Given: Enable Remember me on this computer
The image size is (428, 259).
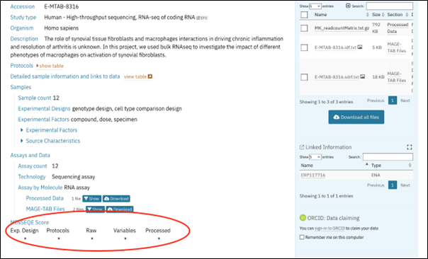Looking at the screenshot, I should (302, 237).
